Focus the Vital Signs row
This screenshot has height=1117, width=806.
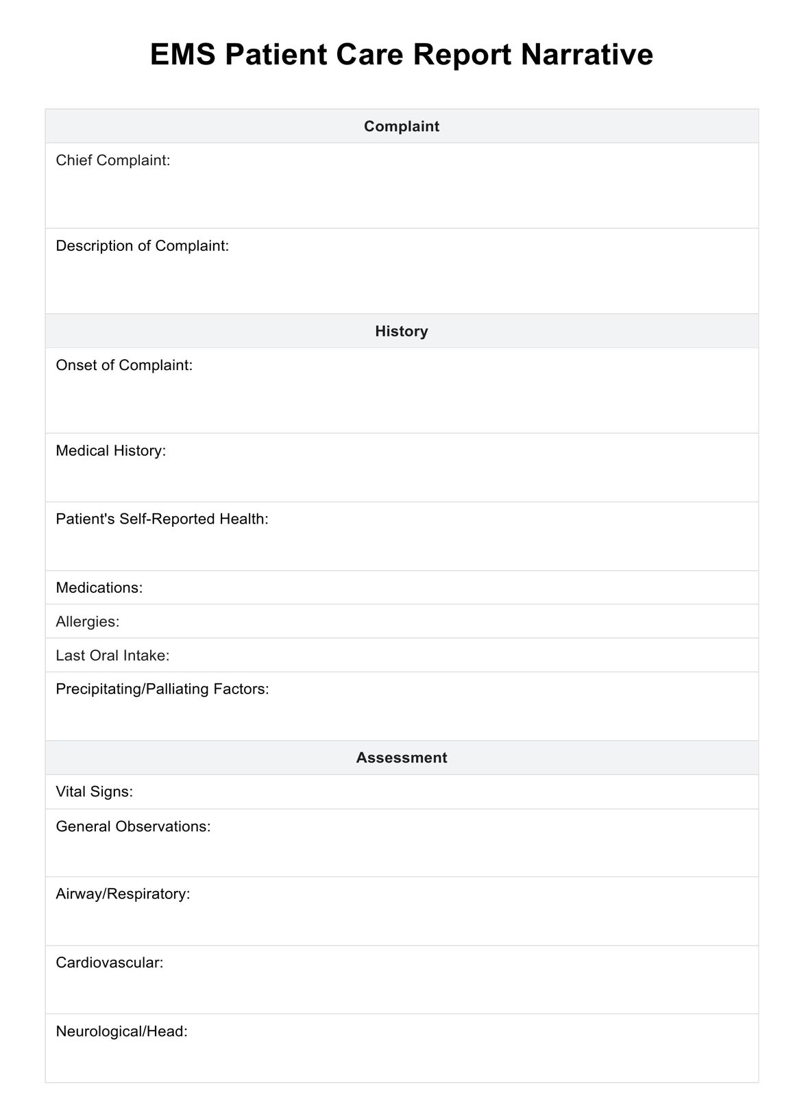point(402,791)
